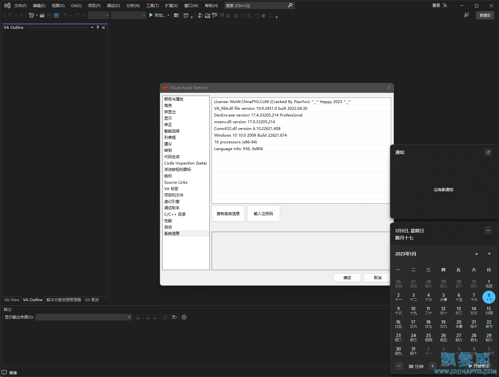Viewport: 499px width, 377px height.
Task: Click the Visual Studio logo icon
Action: pos(7,5)
